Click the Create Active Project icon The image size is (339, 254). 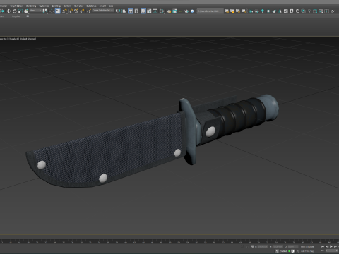(227, 11)
